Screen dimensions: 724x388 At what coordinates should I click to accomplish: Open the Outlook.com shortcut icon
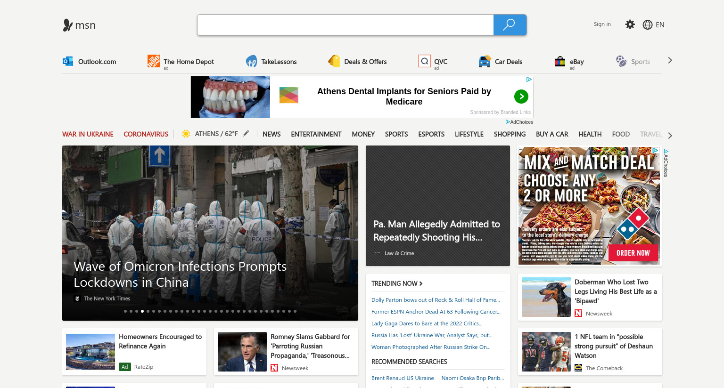tap(68, 61)
